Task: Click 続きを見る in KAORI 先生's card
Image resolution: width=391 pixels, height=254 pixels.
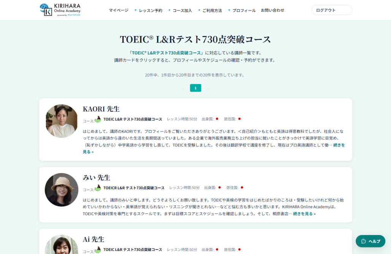Action: pos(339,145)
